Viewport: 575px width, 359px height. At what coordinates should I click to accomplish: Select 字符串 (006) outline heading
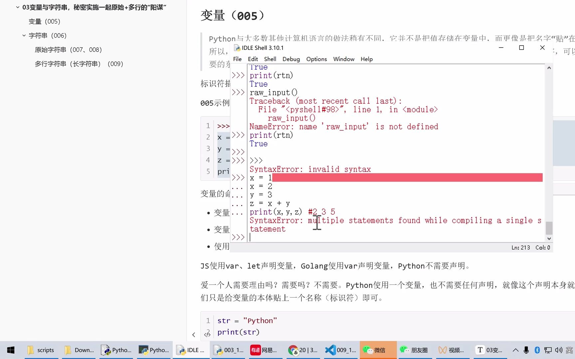(x=48, y=35)
